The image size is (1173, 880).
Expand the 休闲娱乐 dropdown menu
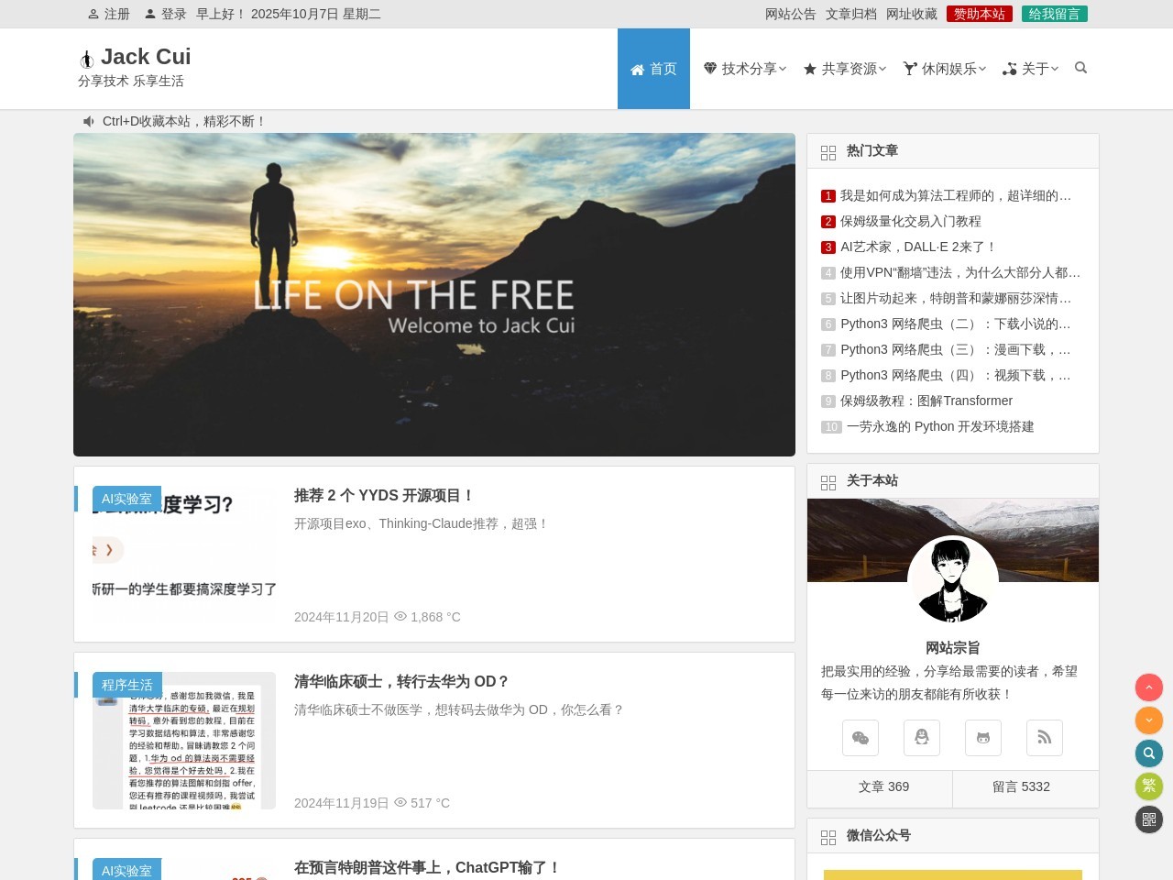coord(945,69)
